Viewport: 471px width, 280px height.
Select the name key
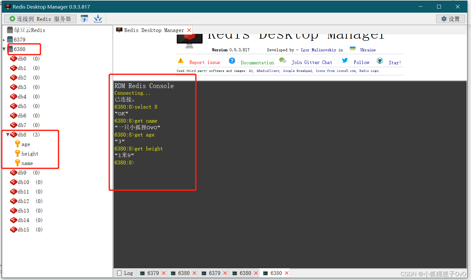tap(27, 163)
